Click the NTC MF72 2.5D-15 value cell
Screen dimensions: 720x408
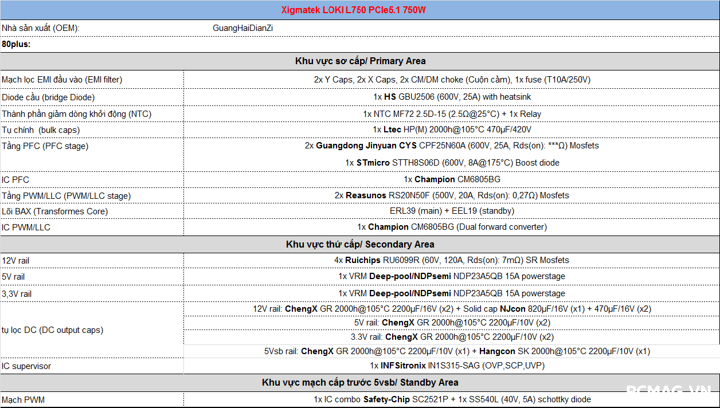(x=452, y=114)
